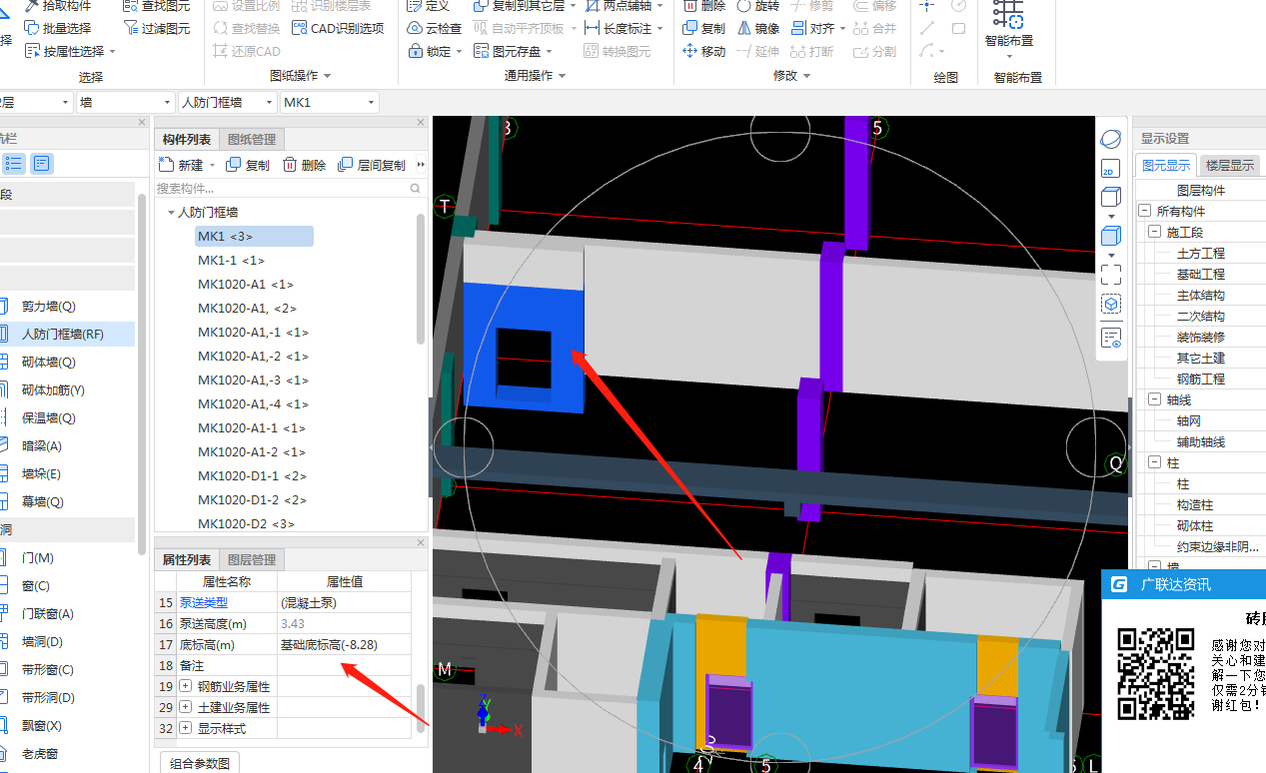Click the 锁定 lock tool
1266x773 pixels.
435,51
